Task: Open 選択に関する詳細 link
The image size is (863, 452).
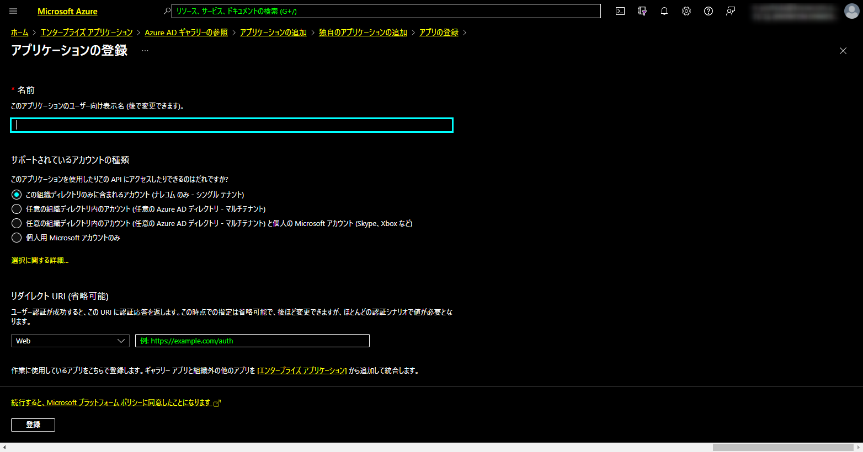Action: click(40, 260)
